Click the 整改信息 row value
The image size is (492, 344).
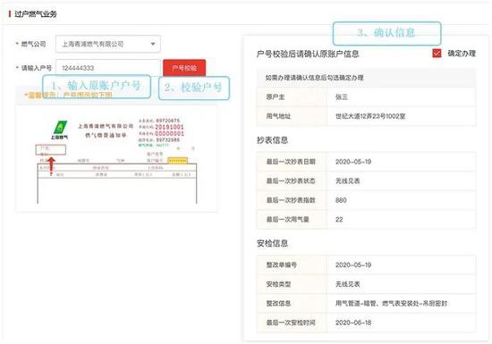pyautogui.click(x=391, y=303)
